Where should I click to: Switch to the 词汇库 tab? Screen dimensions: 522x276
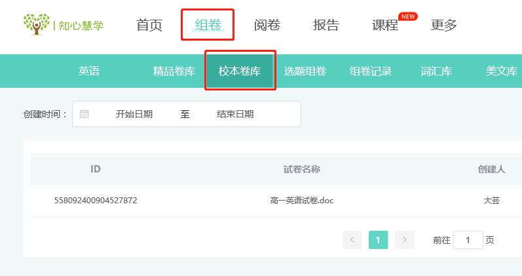pyautogui.click(x=436, y=71)
